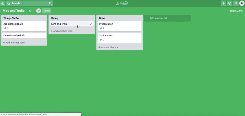Star the Miro and Trello board
Image resolution: width=245 pixels, height=116 pixels.
tap(30, 11)
